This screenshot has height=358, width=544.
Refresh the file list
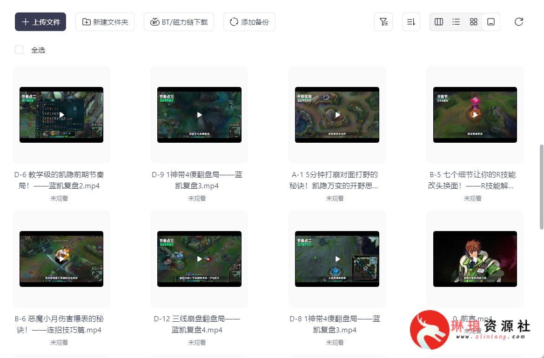pyautogui.click(x=519, y=22)
